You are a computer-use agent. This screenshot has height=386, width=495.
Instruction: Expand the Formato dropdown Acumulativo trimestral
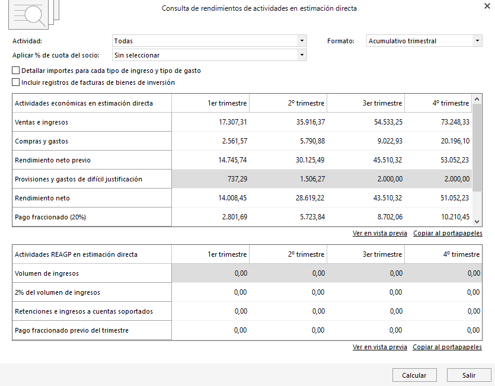point(424,41)
